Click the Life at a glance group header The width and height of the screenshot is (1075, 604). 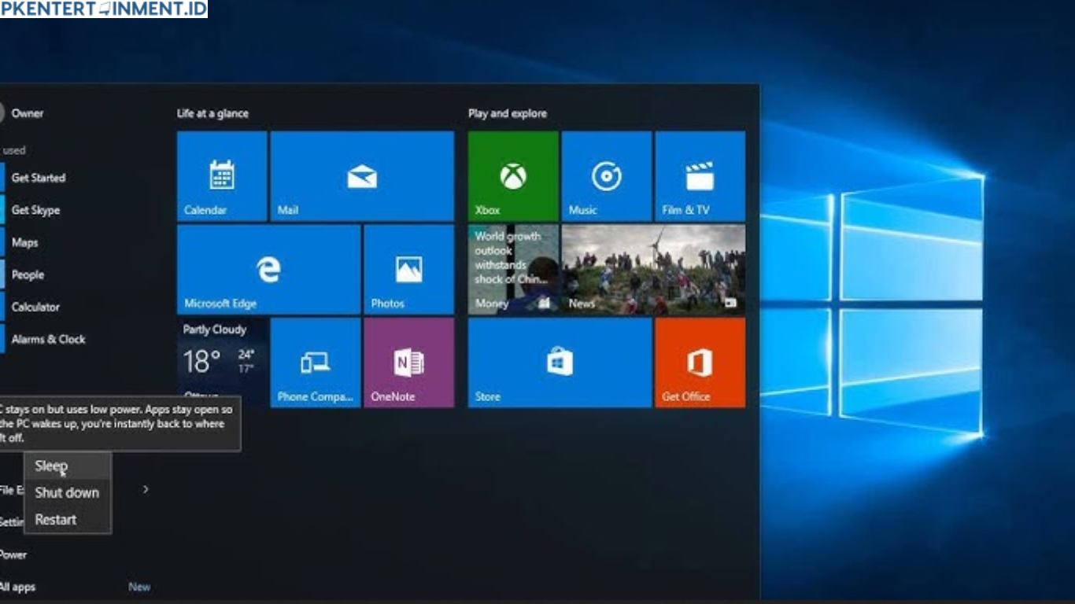coord(212,113)
